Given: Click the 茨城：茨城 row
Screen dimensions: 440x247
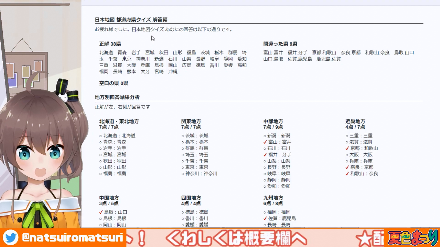Looking at the screenshot, I should click(195, 136).
